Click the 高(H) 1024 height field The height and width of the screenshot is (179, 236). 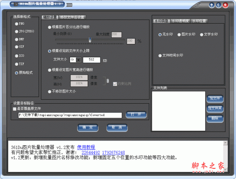click(79, 84)
